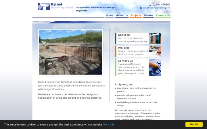Open the Contact us card heading
Screen dimensions: 207x129
[x=125, y=61]
